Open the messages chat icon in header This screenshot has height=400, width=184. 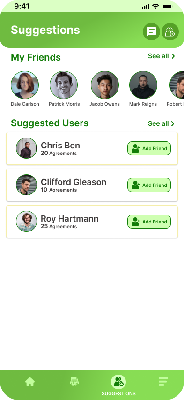pyautogui.click(x=151, y=31)
